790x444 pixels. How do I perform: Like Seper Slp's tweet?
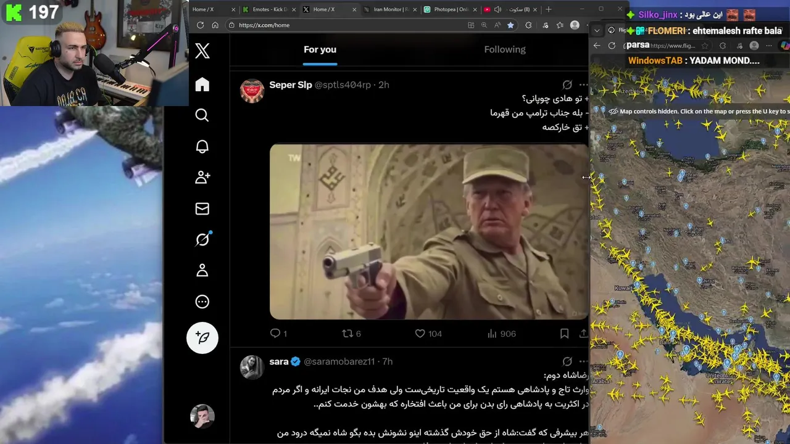pos(428,334)
